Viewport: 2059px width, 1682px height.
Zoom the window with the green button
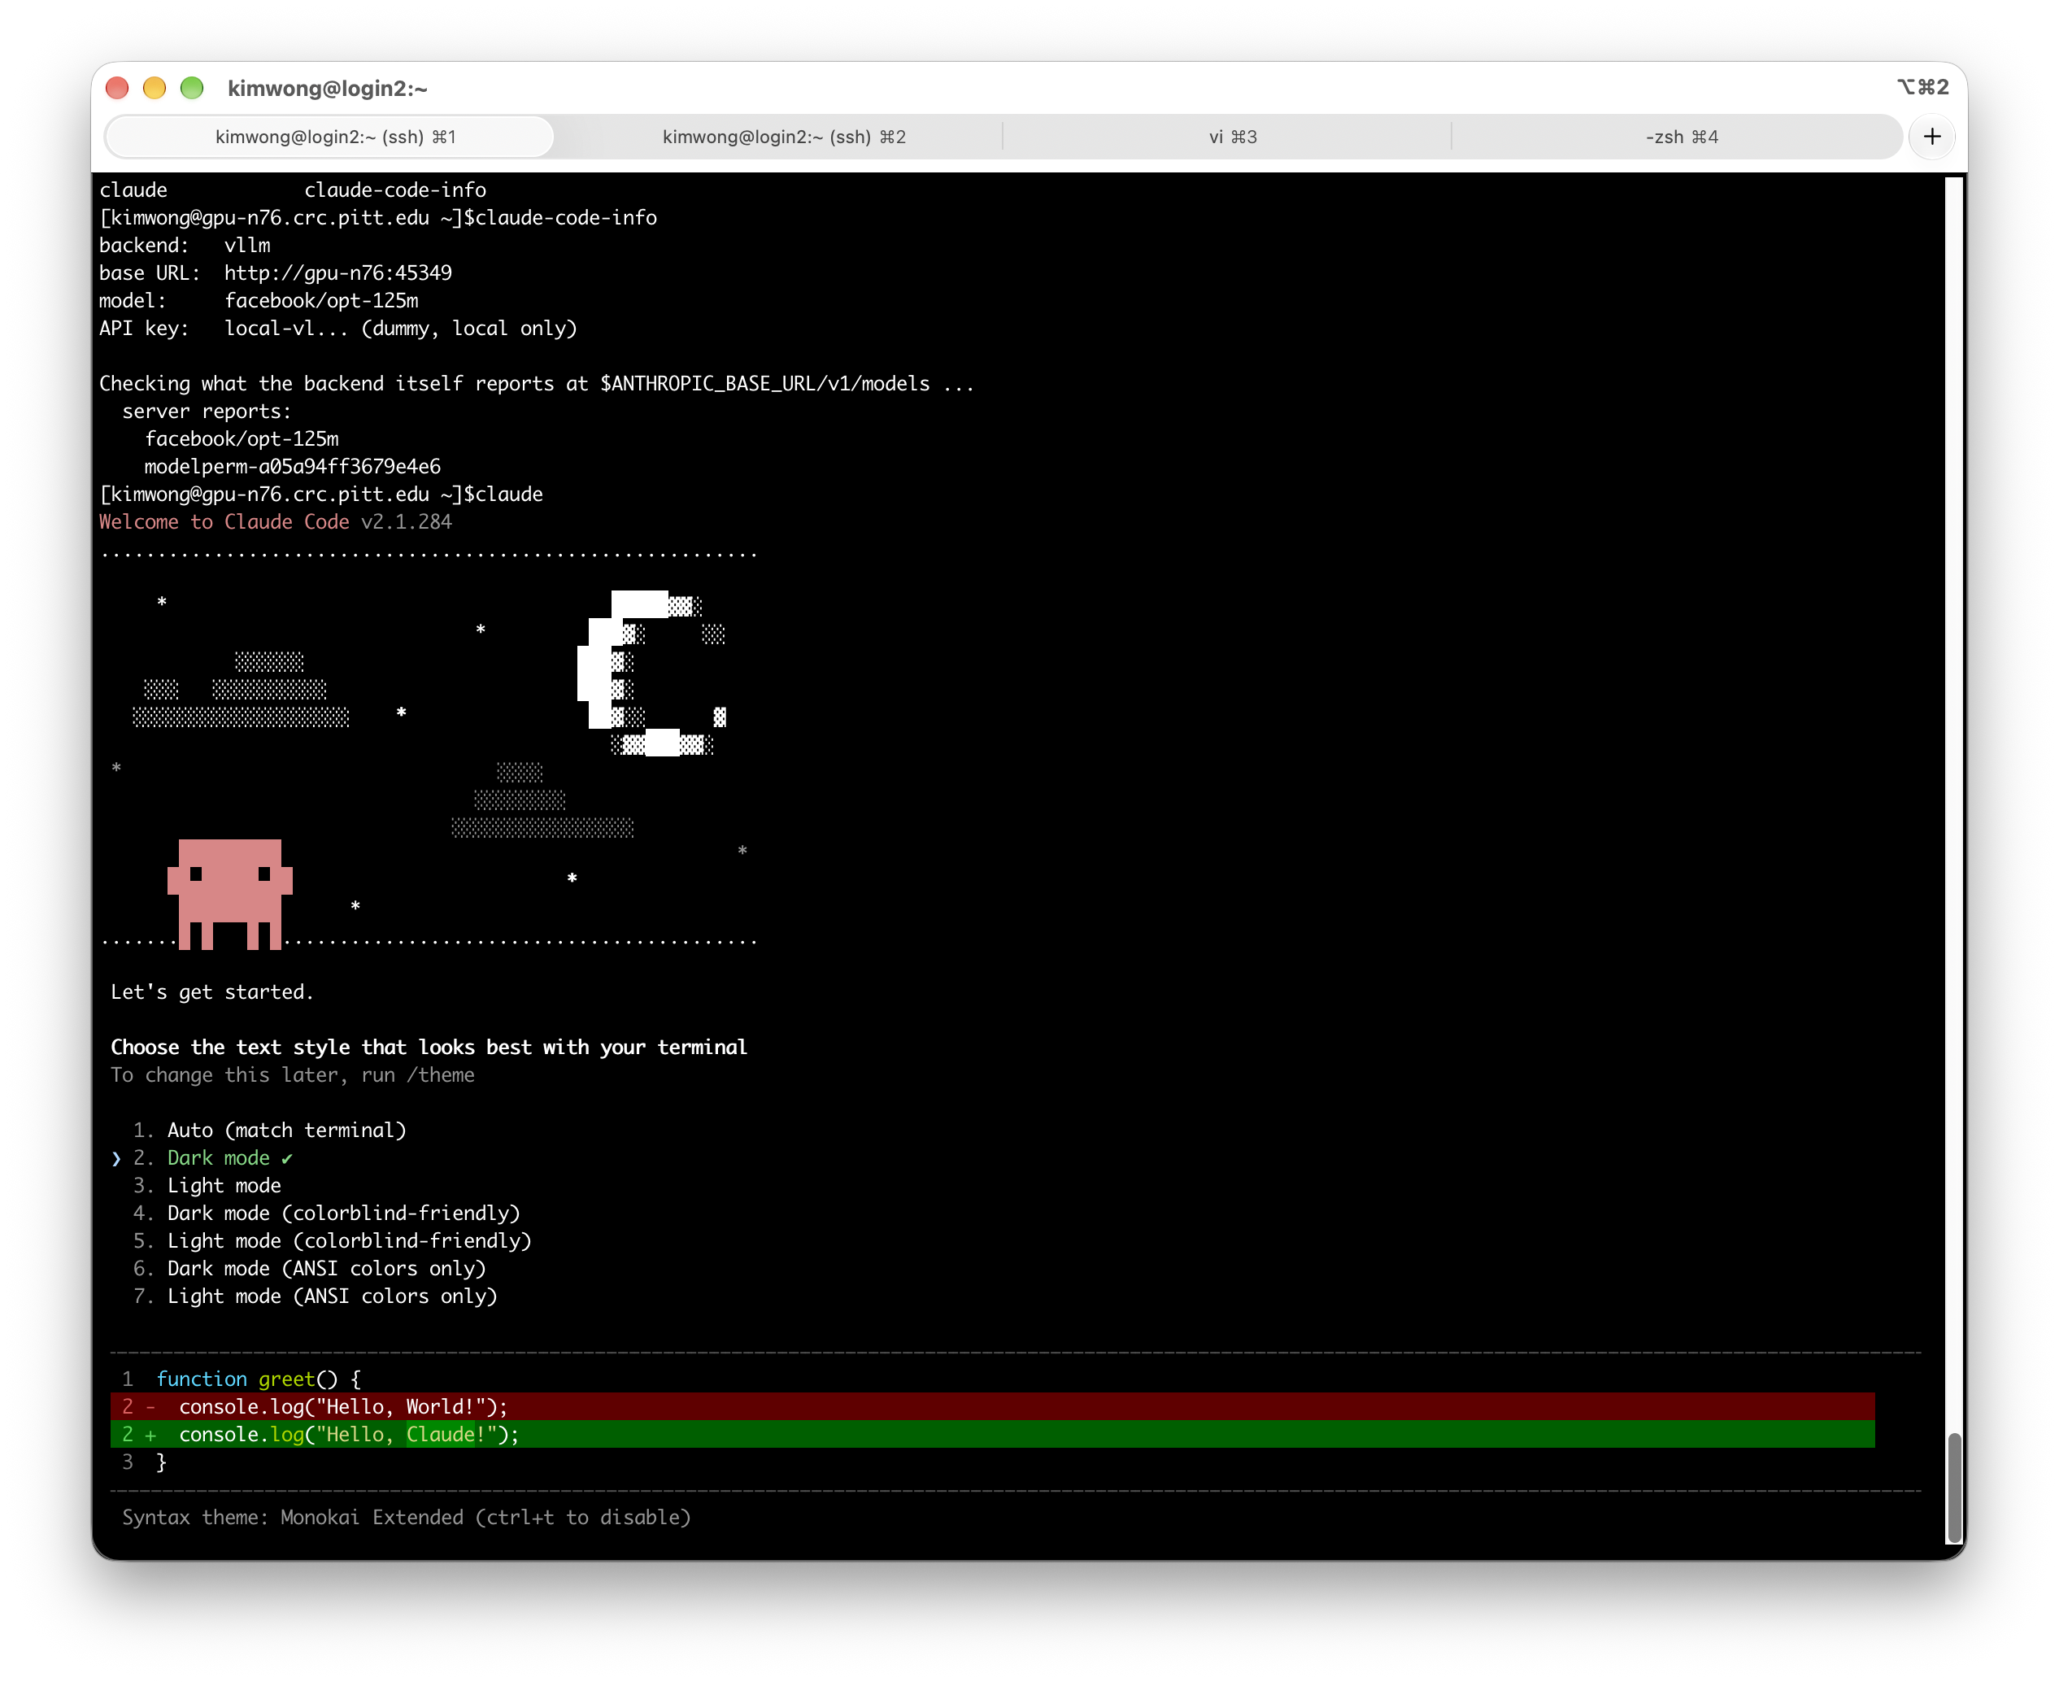coord(192,88)
